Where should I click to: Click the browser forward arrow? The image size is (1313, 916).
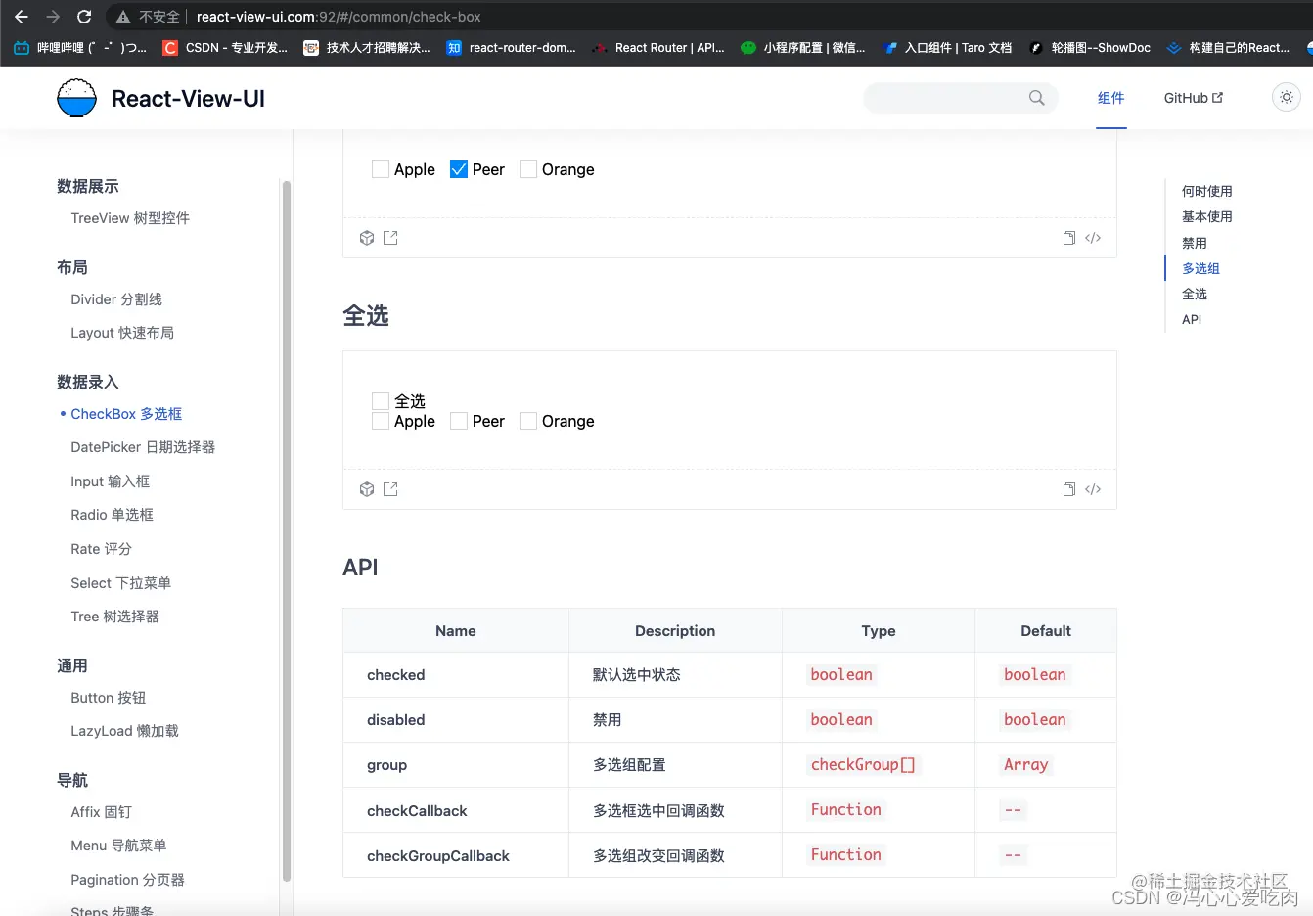coord(53,17)
